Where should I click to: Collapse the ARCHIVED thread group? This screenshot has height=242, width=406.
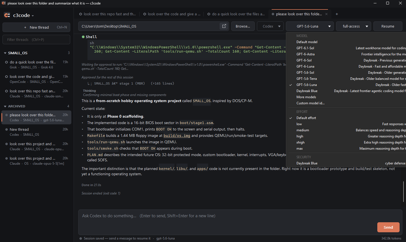(x=5, y=106)
